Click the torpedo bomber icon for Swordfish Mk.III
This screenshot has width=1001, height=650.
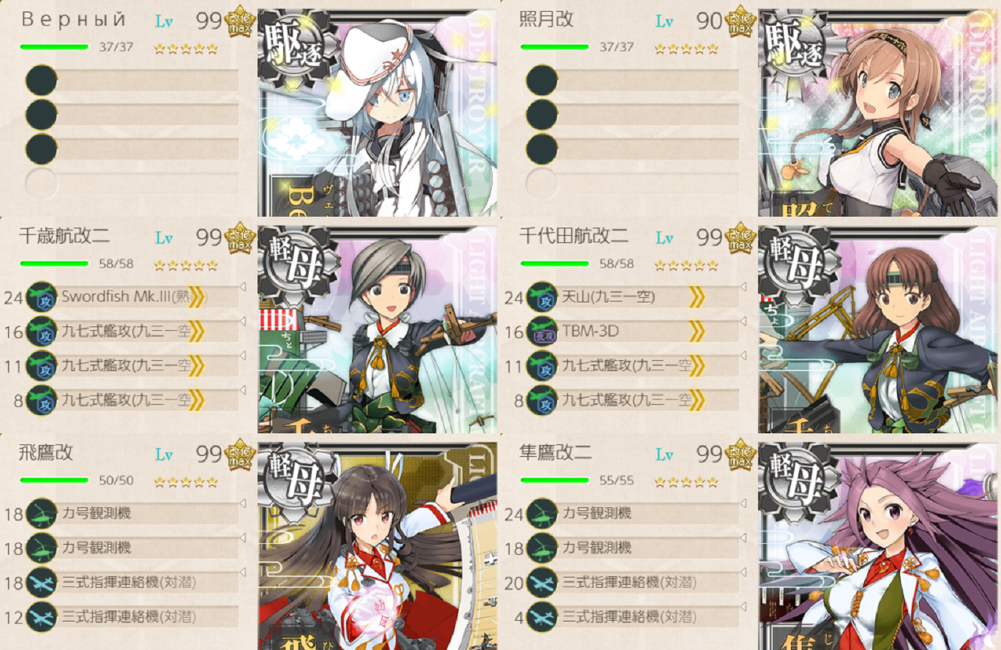point(42,297)
